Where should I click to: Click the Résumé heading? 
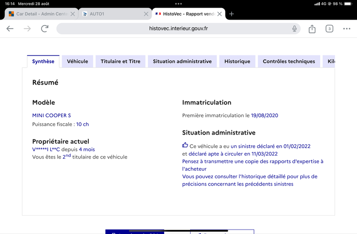point(46,82)
